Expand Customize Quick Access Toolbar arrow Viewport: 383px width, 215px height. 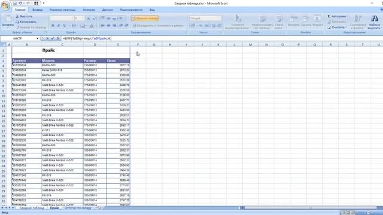pyautogui.click(x=44, y=3)
